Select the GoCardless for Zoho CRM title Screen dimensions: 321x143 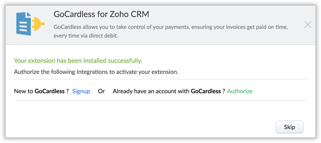(x=101, y=15)
